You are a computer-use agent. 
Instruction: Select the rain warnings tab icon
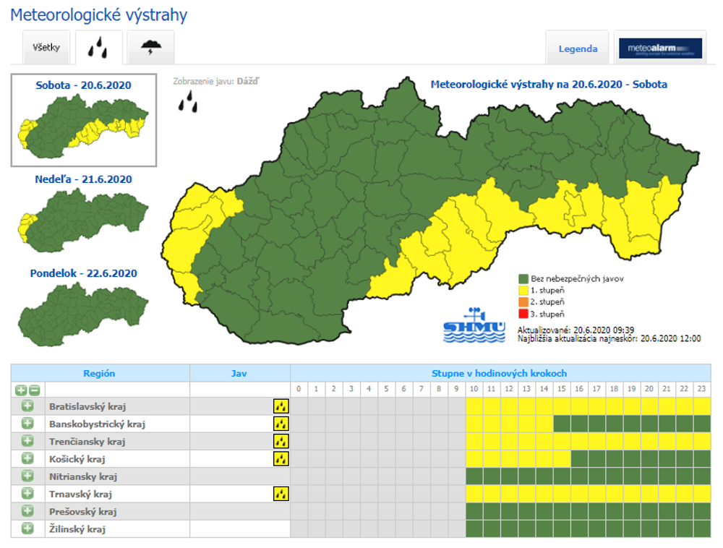tap(99, 48)
